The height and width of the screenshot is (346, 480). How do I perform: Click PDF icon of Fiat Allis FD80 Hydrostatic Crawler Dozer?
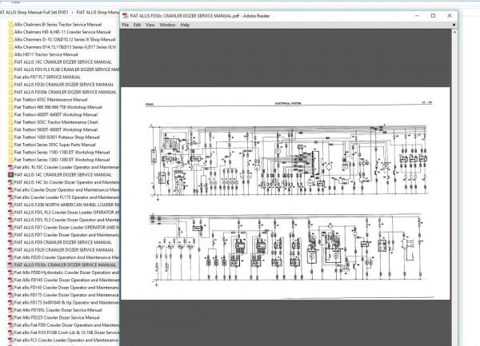(10, 272)
